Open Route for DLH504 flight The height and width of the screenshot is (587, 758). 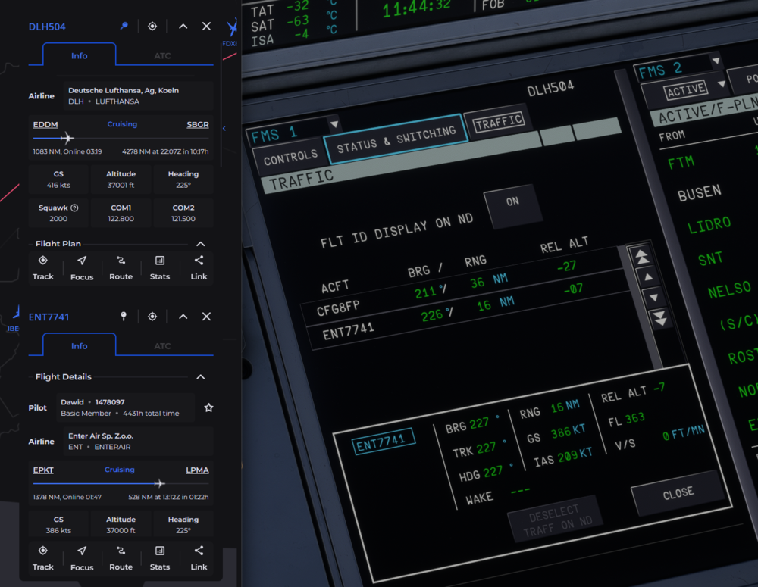pyautogui.click(x=121, y=267)
